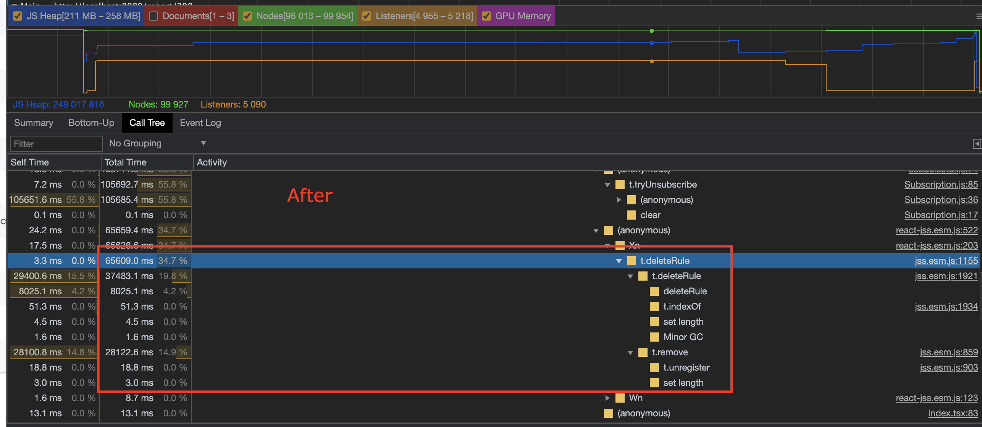Click the yellow function icon next to t.tryUnsubscribe

620,185
